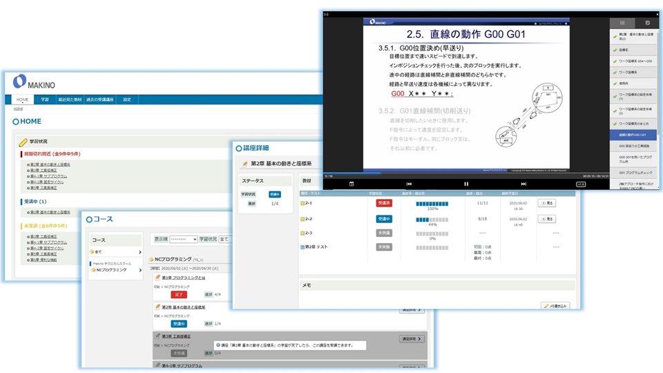Open the 学習状況 filter dropdown
Image resolution: width=663 pixels, height=373 pixels.
223,238
